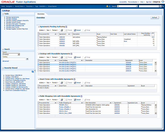The height and width of the screenshot is (132, 165).
Task: Open help icon next to Agreements Pending Authoring
Action: [x=66, y=27]
